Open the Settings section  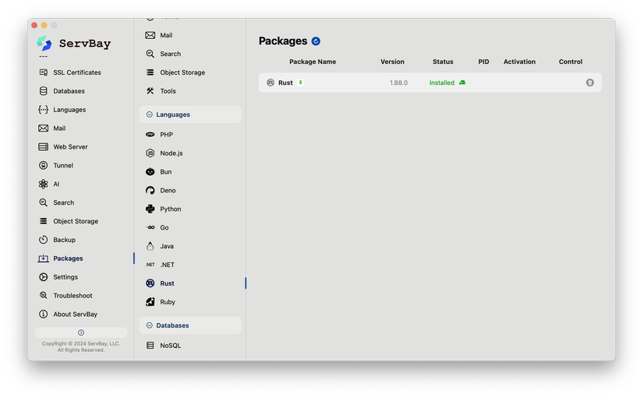point(58,277)
